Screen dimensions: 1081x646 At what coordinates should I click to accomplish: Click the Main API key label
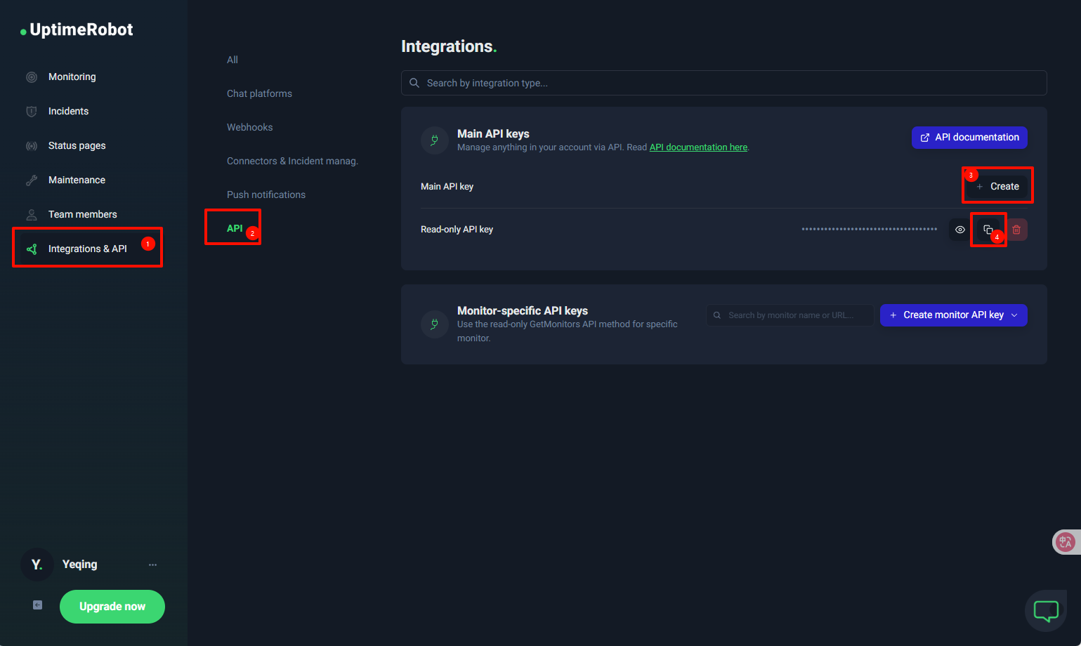coord(447,187)
